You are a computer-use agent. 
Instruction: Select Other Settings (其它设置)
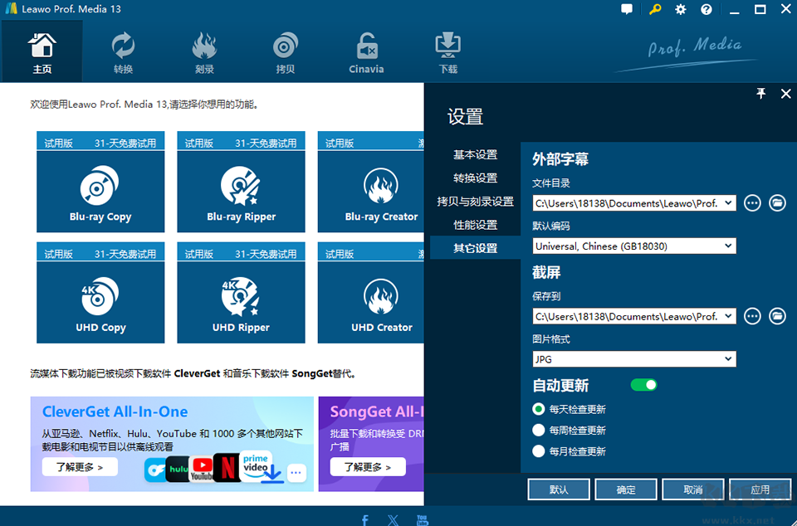pos(475,248)
